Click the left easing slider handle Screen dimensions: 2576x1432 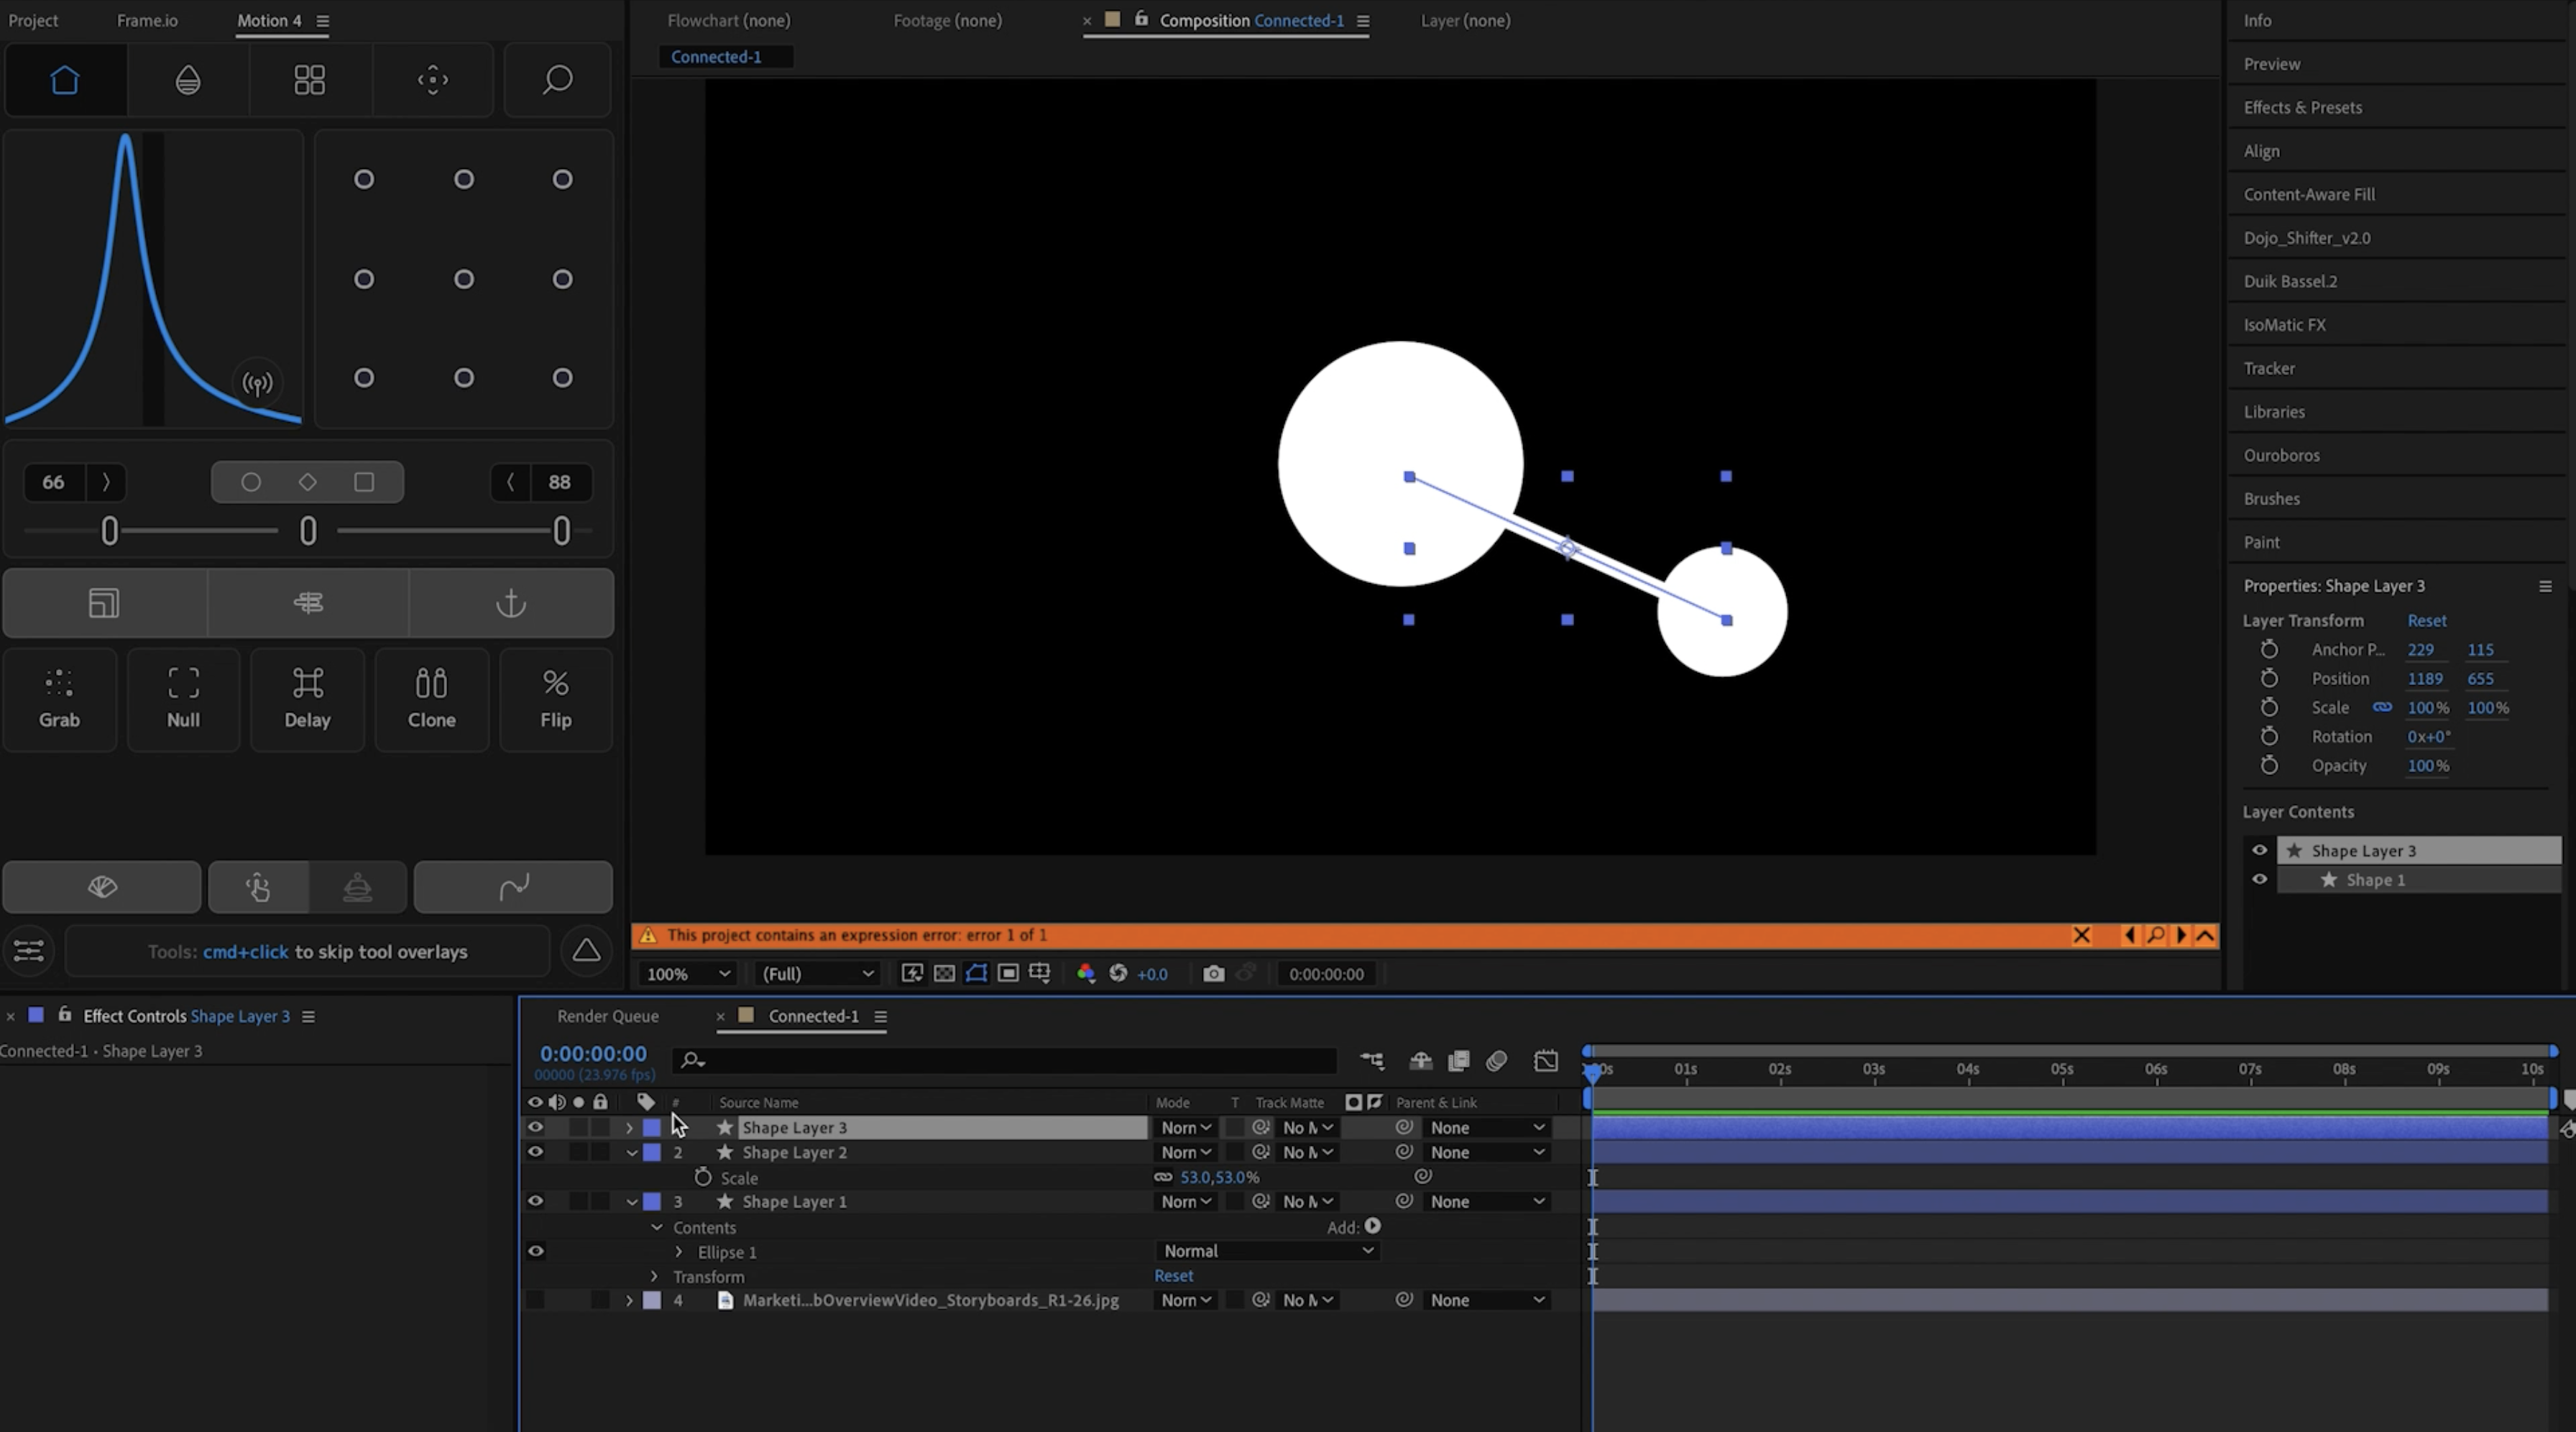(110, 530)
